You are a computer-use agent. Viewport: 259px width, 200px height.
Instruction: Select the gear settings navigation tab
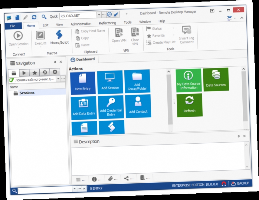coord(55,72)
